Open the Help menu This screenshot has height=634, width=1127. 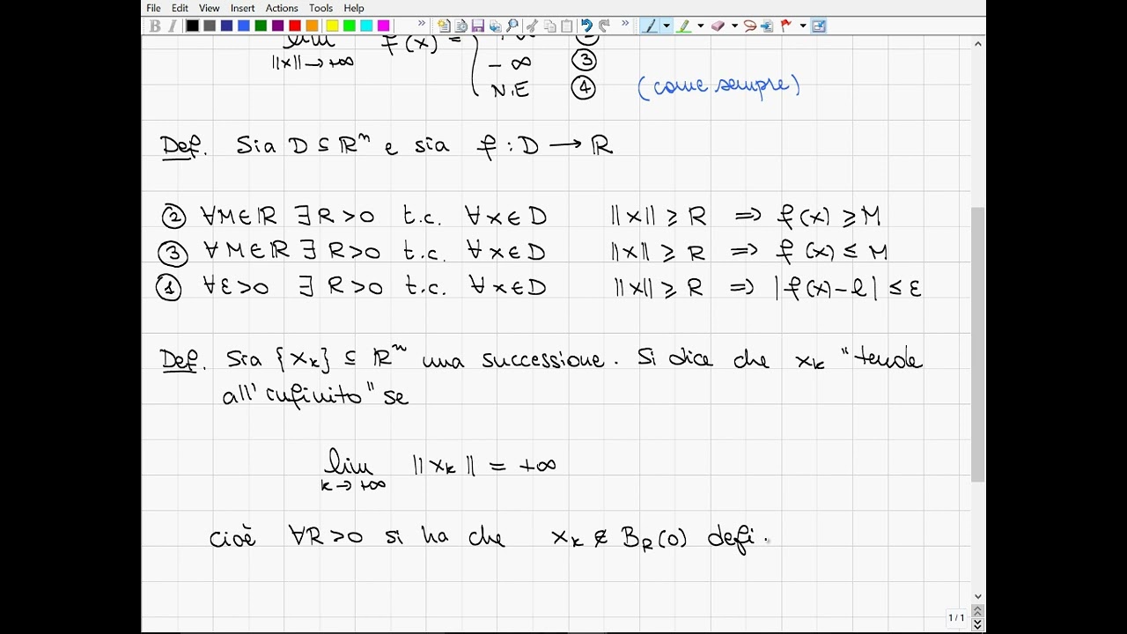pos(354,8)
